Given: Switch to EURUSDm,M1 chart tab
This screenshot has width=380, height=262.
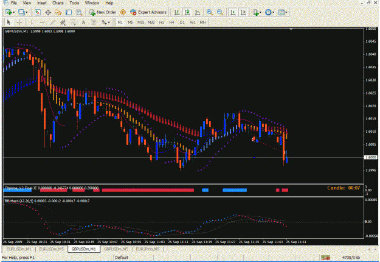Looking at the screenshot, I should pos(19,249).
